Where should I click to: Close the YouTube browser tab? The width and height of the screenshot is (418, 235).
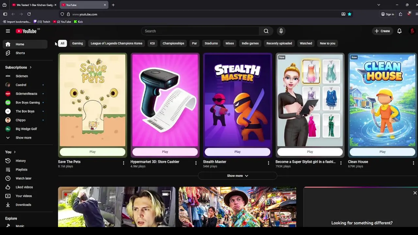tap(105, 5)
